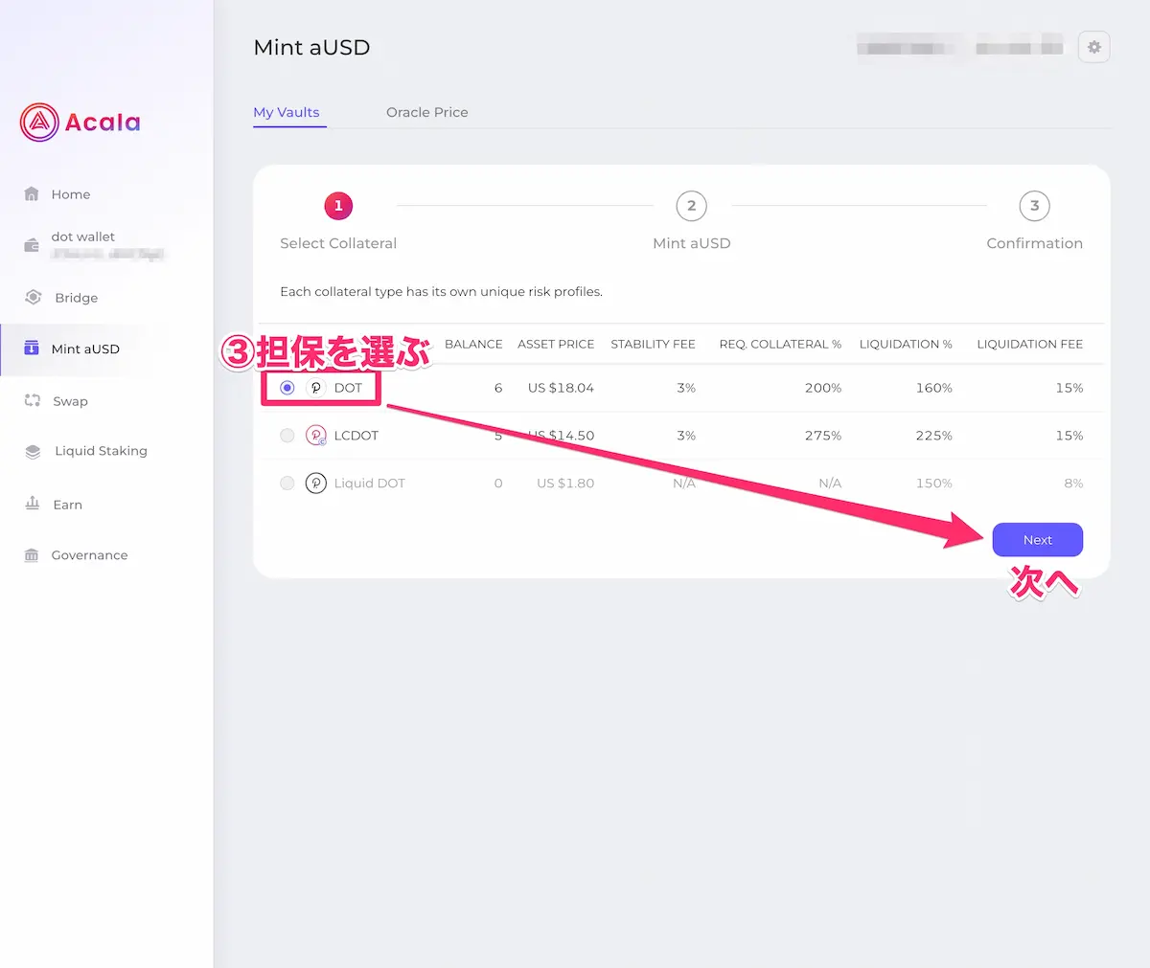Click the dot wallet icon
This screenshot has width=1150, height=968.
[32, 246]
